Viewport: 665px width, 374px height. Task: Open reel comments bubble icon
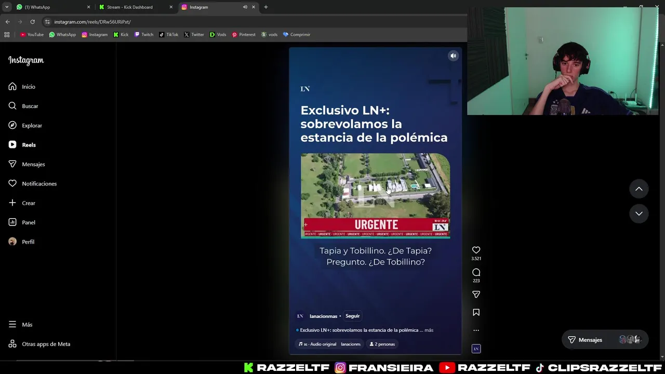tap(476, 272)
